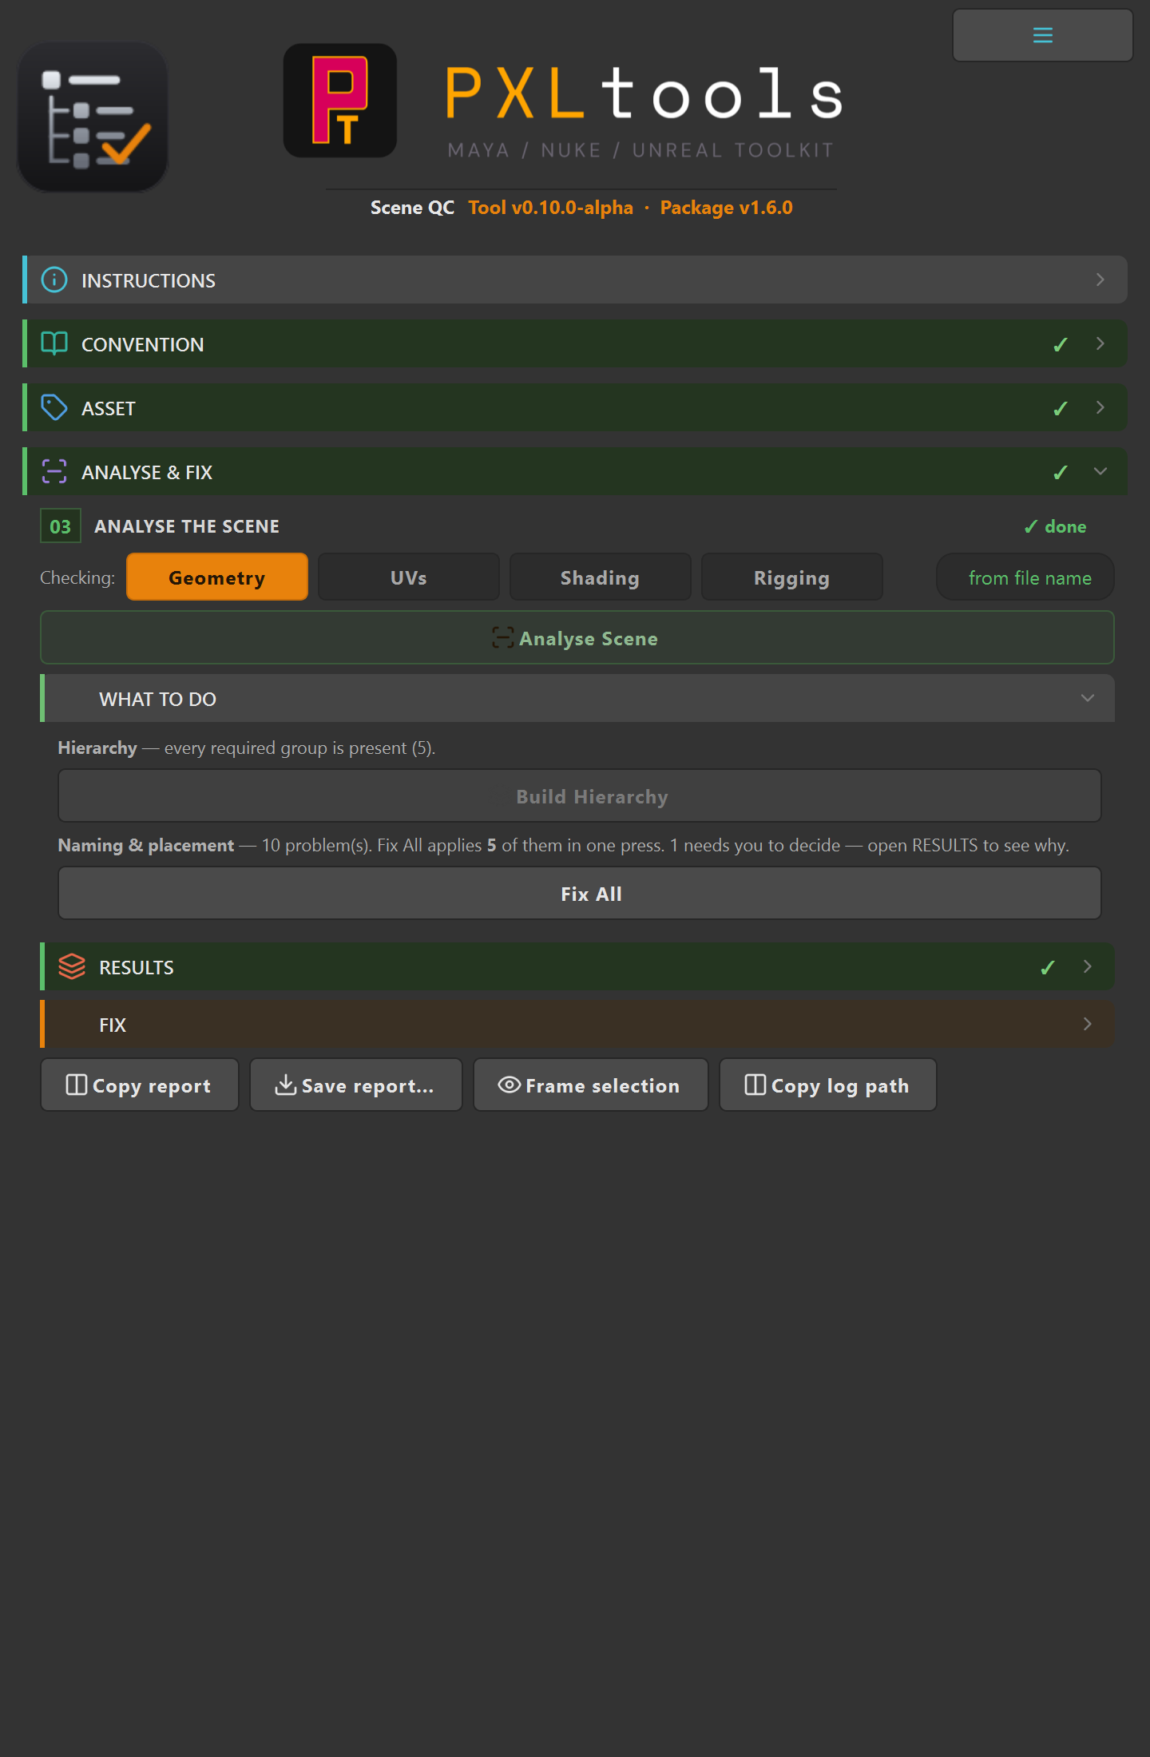This screenshot has width=1150, height=1757.
Task: Click the 'MAYA / NUKE / UNREAL TOOLKIT' subtitle
Action: point(640,150)
